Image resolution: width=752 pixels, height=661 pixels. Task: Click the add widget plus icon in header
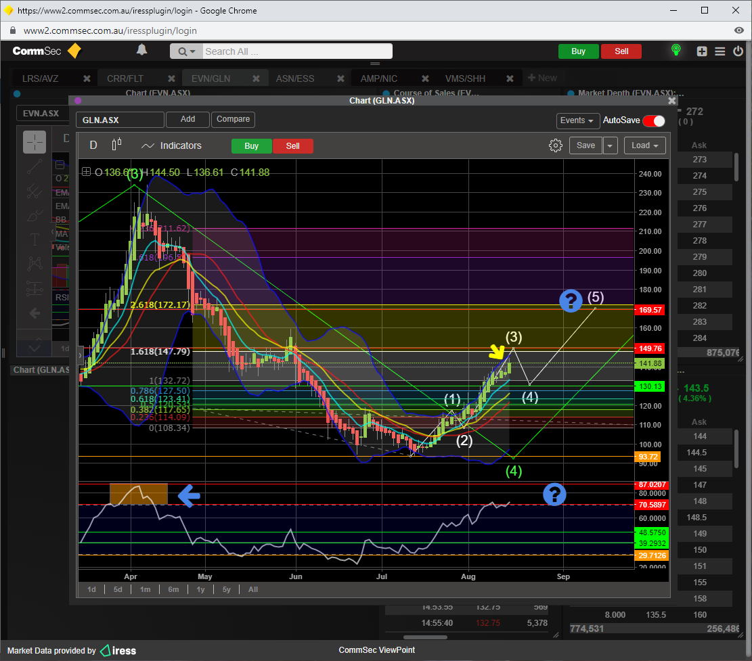[702, 51]
